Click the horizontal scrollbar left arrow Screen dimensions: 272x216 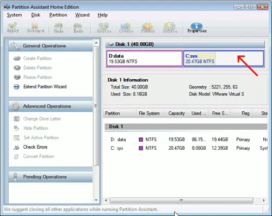(106, 200)
